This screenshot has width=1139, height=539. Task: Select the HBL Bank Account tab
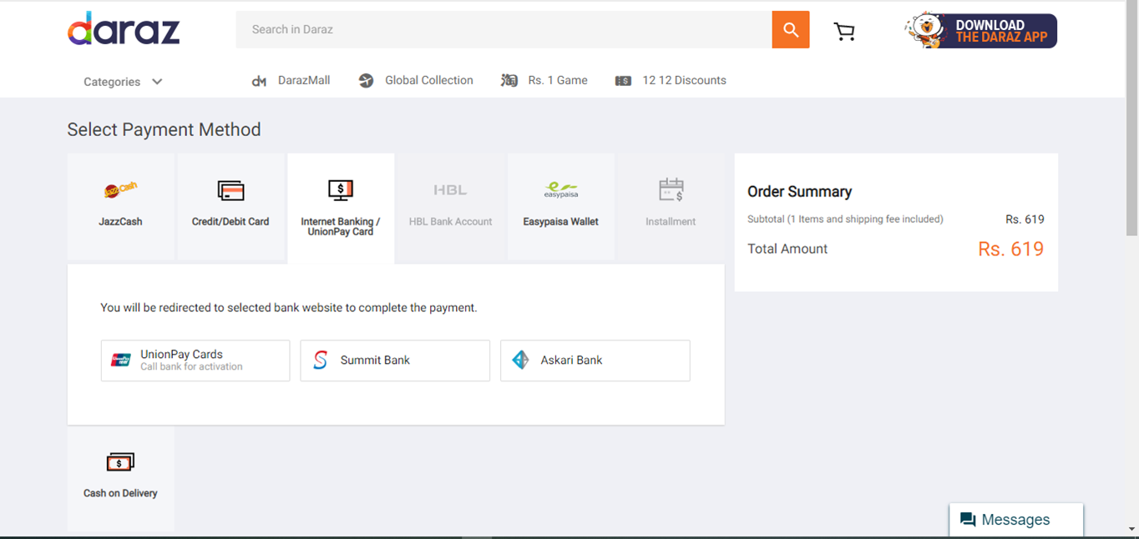click(x=451, y=208)
